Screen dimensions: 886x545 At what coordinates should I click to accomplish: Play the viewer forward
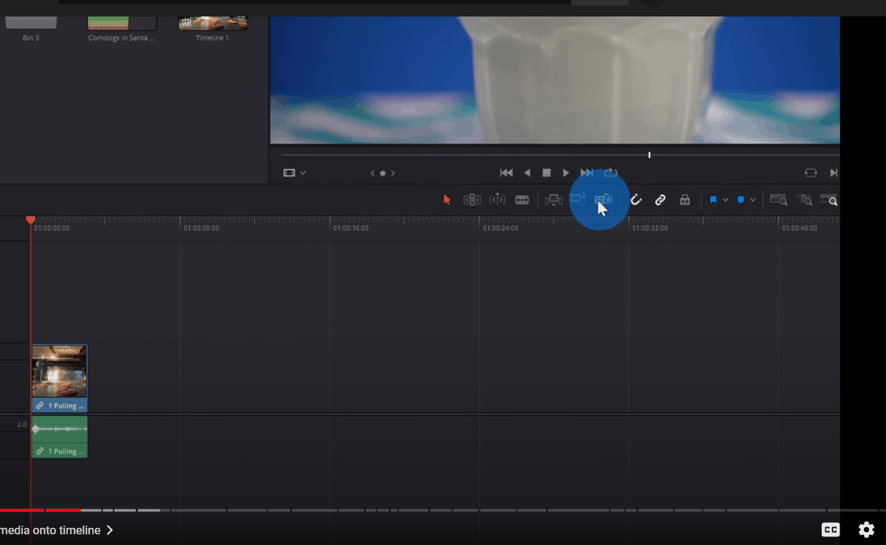coord(566,173)
